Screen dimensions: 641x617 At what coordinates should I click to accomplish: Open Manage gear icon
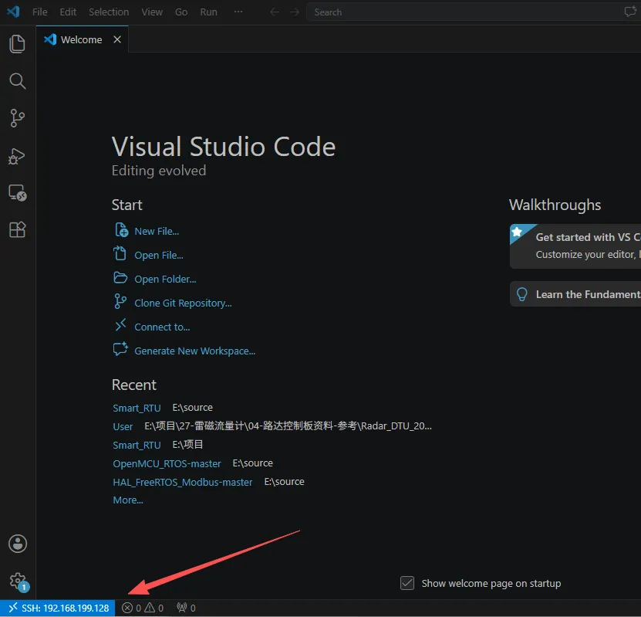tap(18, 581)
